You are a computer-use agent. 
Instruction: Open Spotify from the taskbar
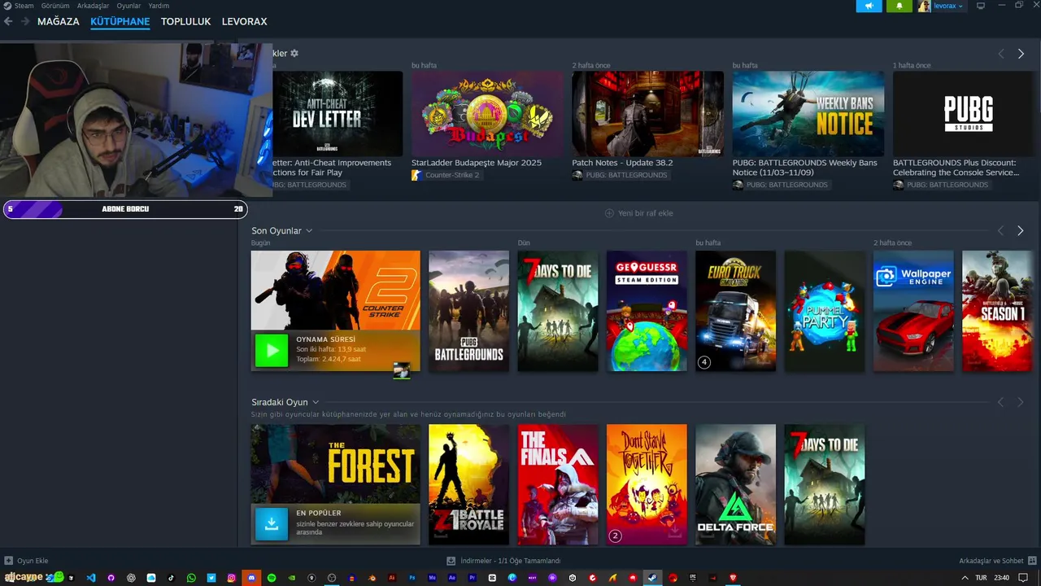pyautogui.click(x=272, y=578)
